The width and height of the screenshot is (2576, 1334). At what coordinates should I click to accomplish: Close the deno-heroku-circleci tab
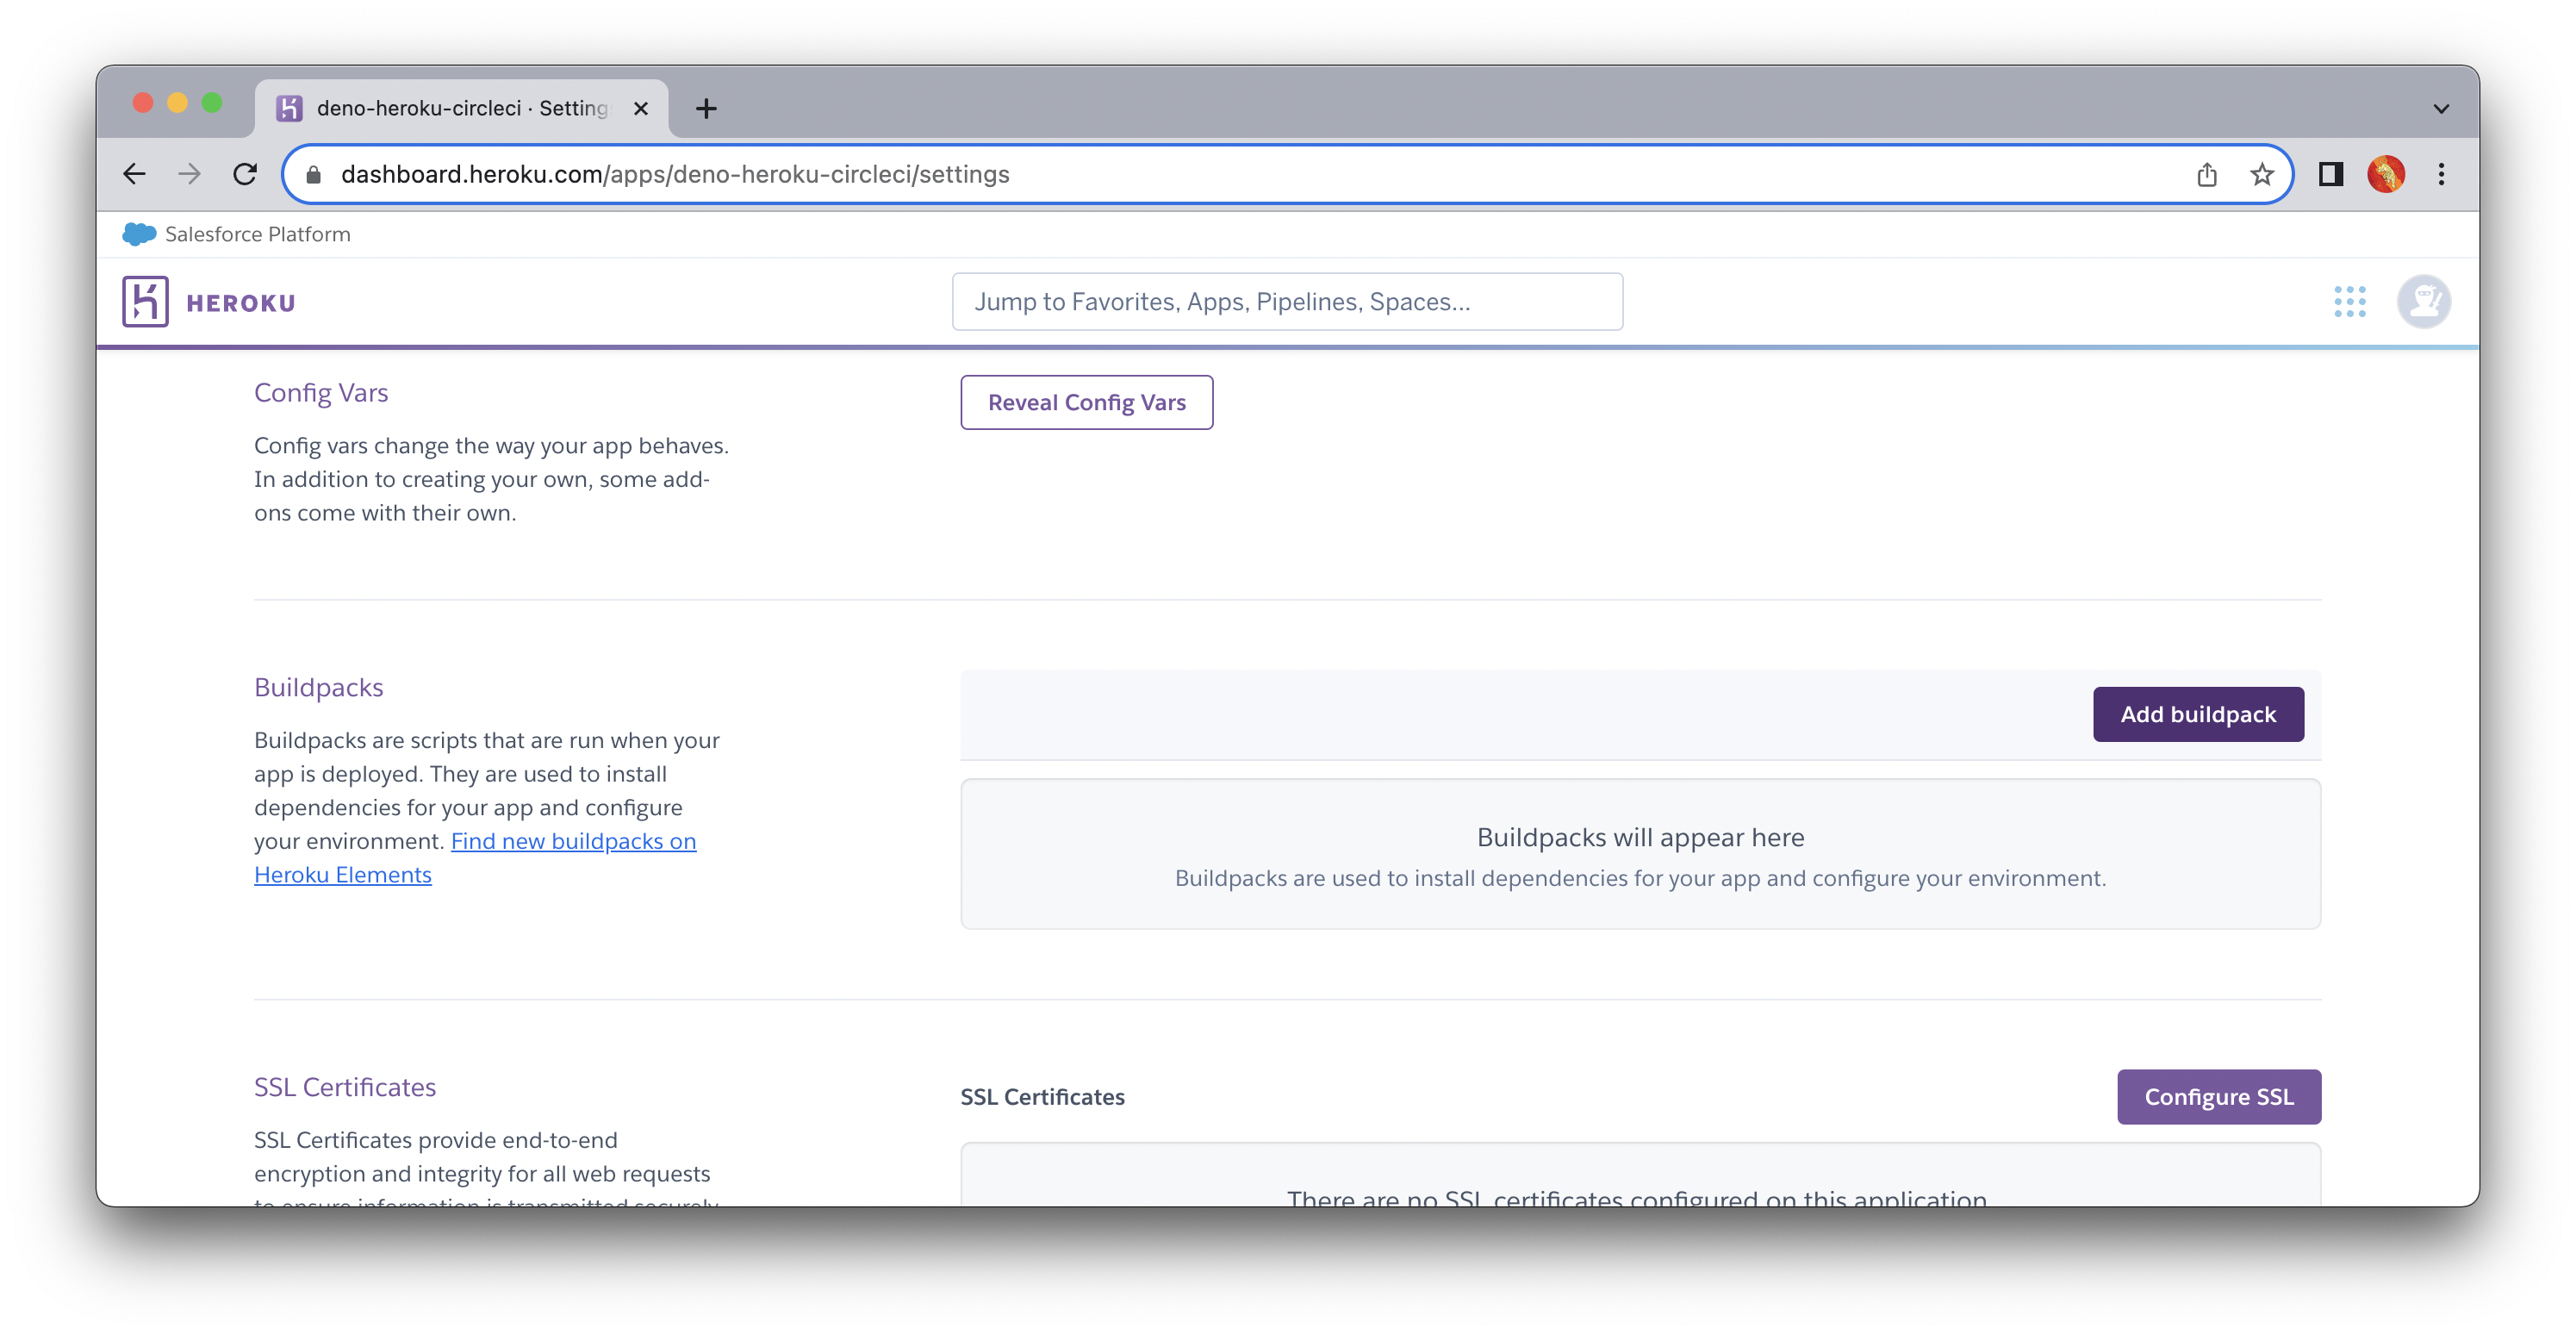(641, 108)
